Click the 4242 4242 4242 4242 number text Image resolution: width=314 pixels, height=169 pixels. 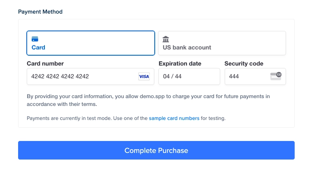click(x=60, y=76)
